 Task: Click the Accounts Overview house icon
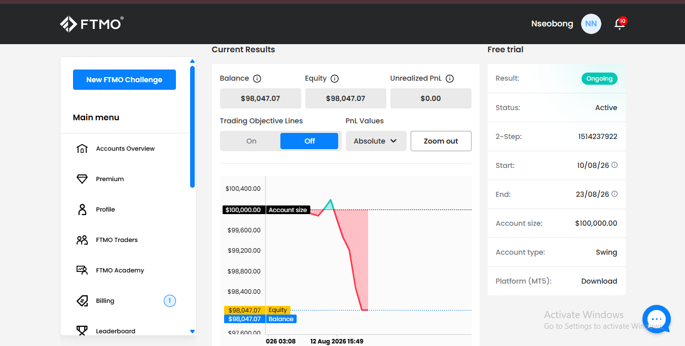[x=82, y=149]
